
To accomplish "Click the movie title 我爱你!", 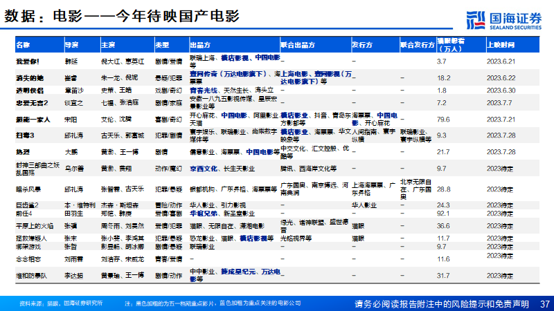I will click(x=28, y=62).
